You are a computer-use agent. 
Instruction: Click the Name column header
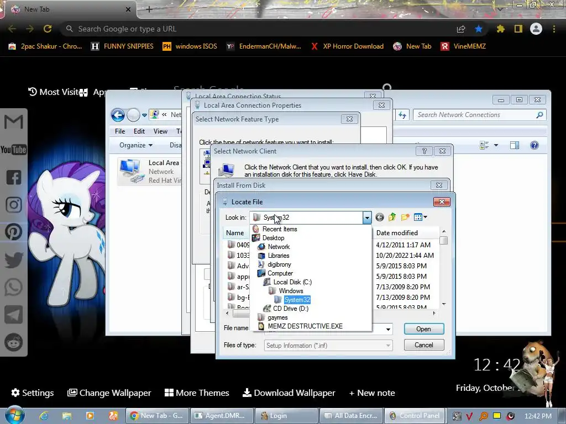point(236,233)
